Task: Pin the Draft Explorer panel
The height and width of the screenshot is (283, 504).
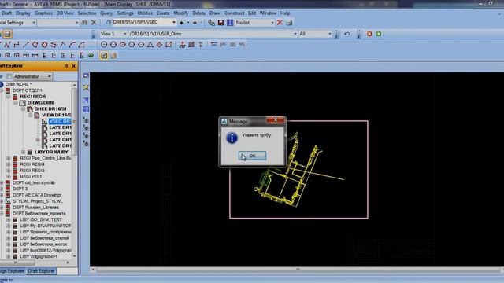Action: [x=66, y=66]
